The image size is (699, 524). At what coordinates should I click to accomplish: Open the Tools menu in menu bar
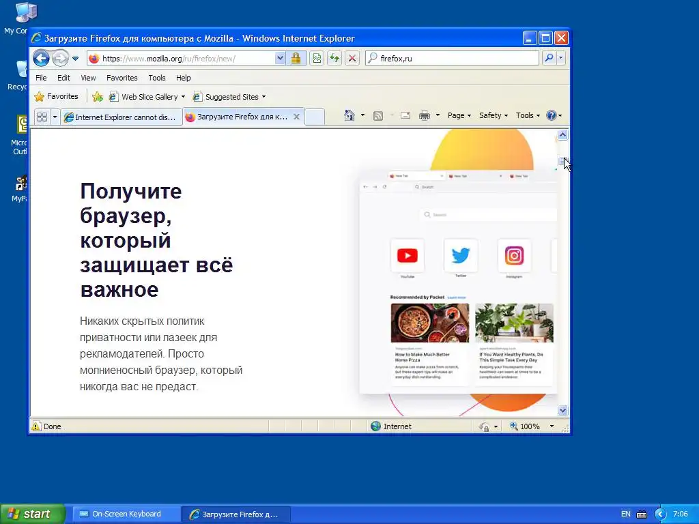[x=157, y=78]
